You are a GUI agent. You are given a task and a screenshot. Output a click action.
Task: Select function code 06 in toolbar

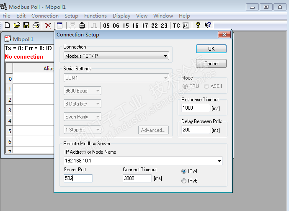coord(116,26)
